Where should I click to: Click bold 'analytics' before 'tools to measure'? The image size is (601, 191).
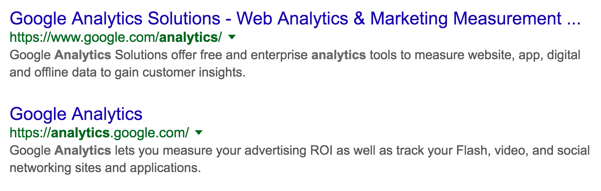(339, 56)
